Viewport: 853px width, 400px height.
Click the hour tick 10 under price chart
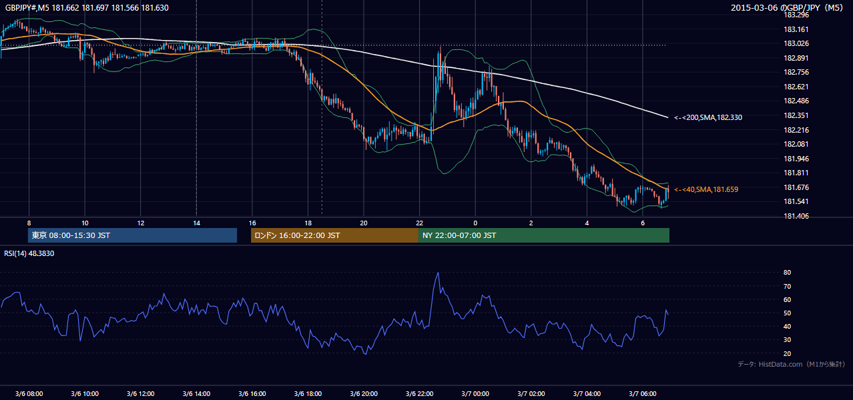click(85, 222)
